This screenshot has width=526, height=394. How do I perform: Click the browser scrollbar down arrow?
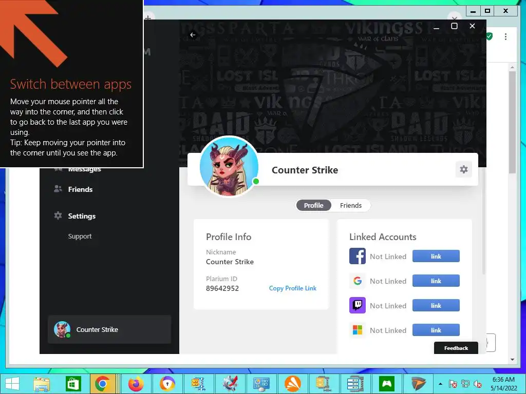tap(512, 360)
